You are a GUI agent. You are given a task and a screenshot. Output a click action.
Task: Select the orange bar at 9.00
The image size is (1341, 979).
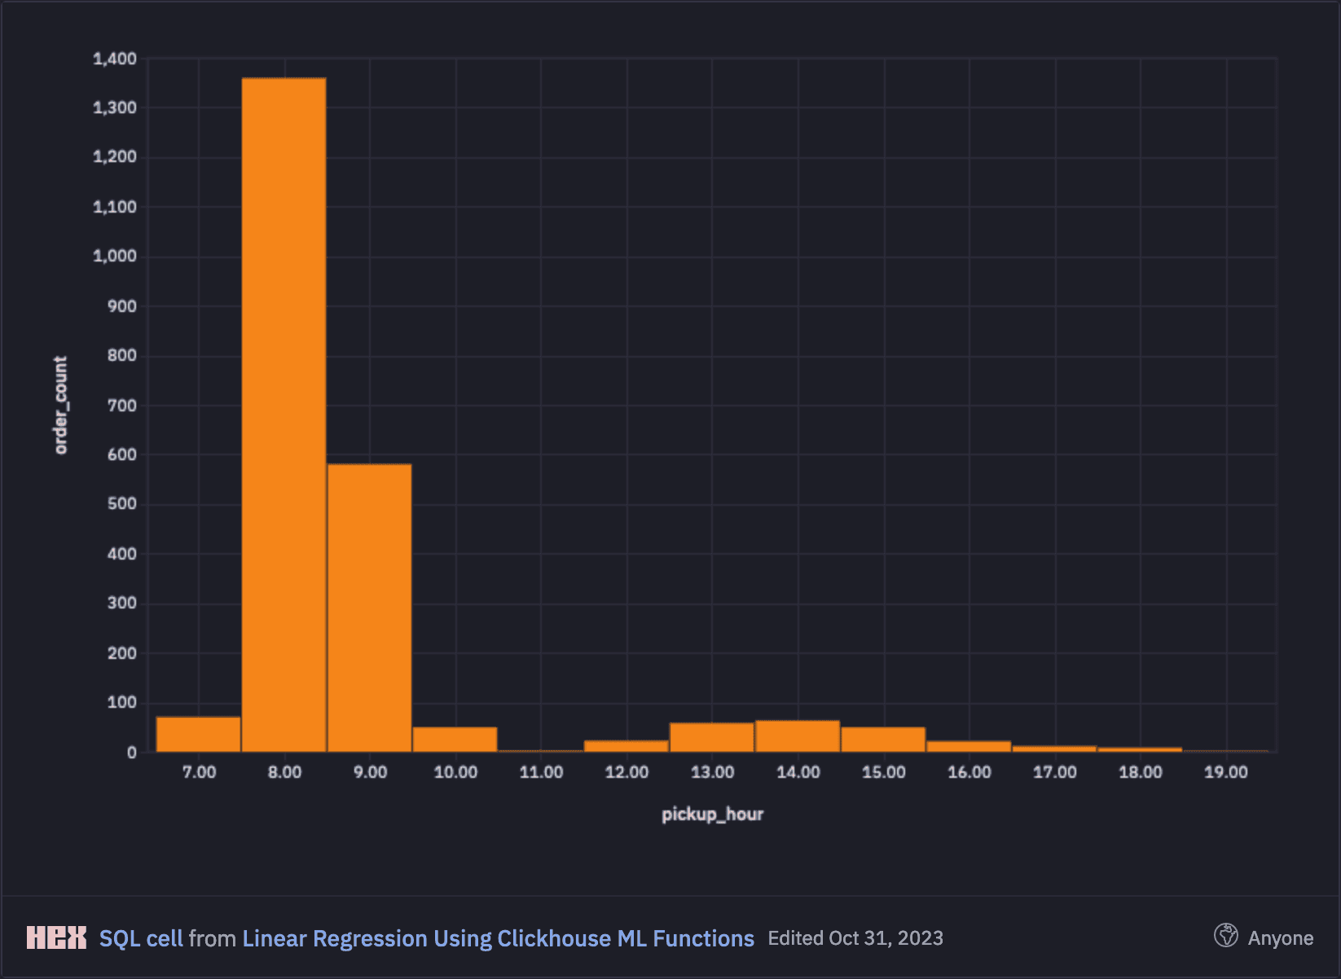[x=370, y=608]
